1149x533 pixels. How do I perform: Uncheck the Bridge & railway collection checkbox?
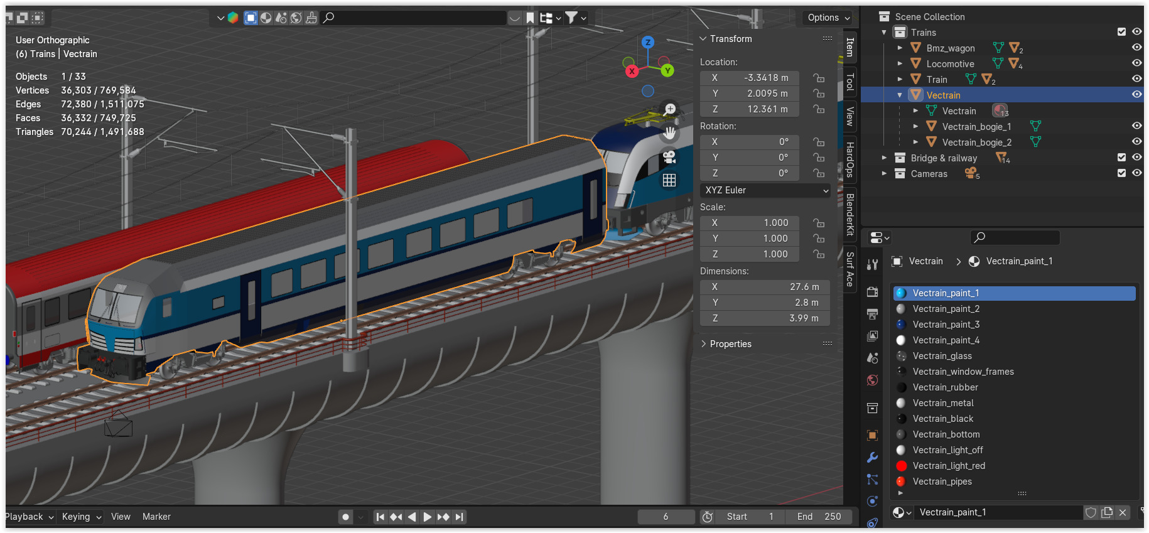[x=1121, y=158]
